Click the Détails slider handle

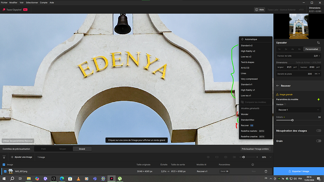tap(292, 120)
